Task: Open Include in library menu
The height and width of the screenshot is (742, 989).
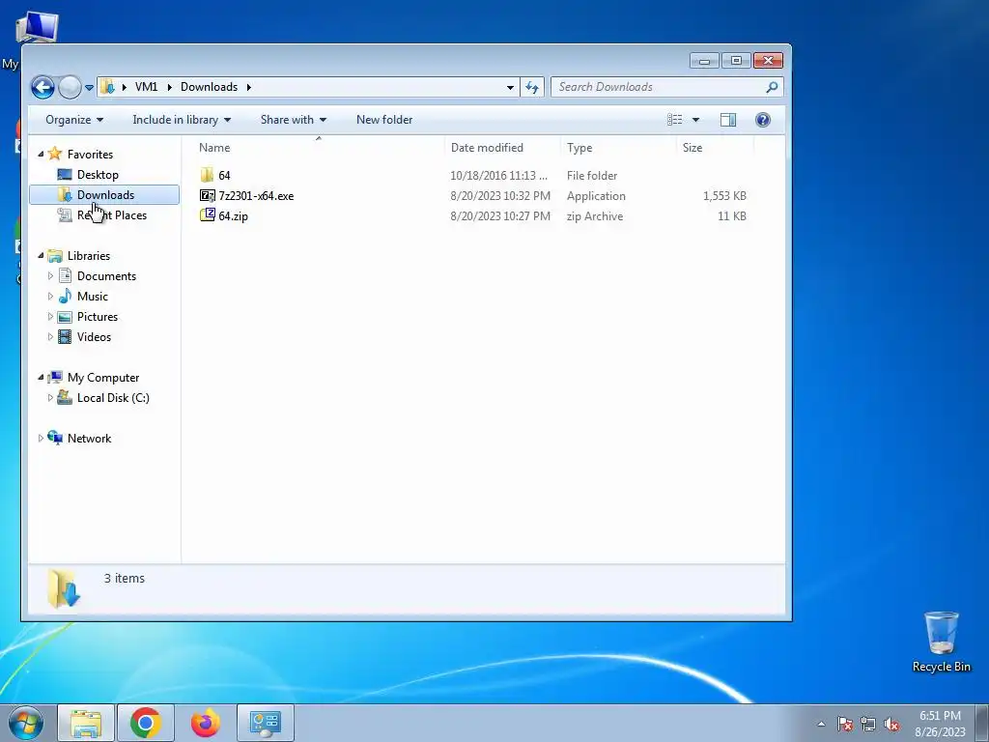Action: (x=182, y=120)
